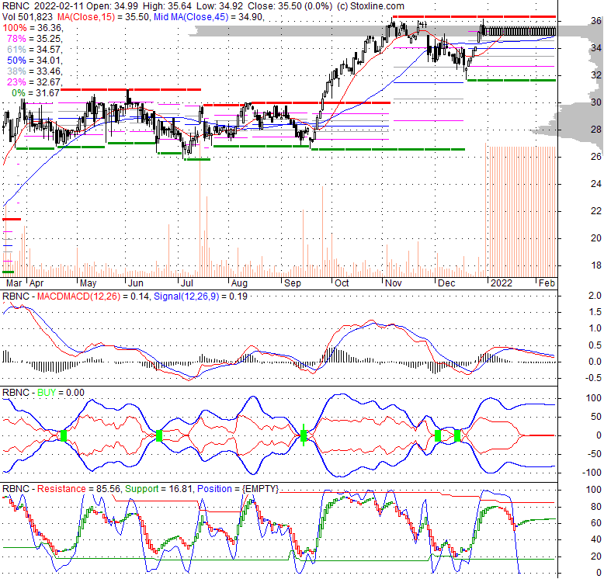Screen dimensions: 604x579
Task: Click the May month axis label
Action: 88,283
